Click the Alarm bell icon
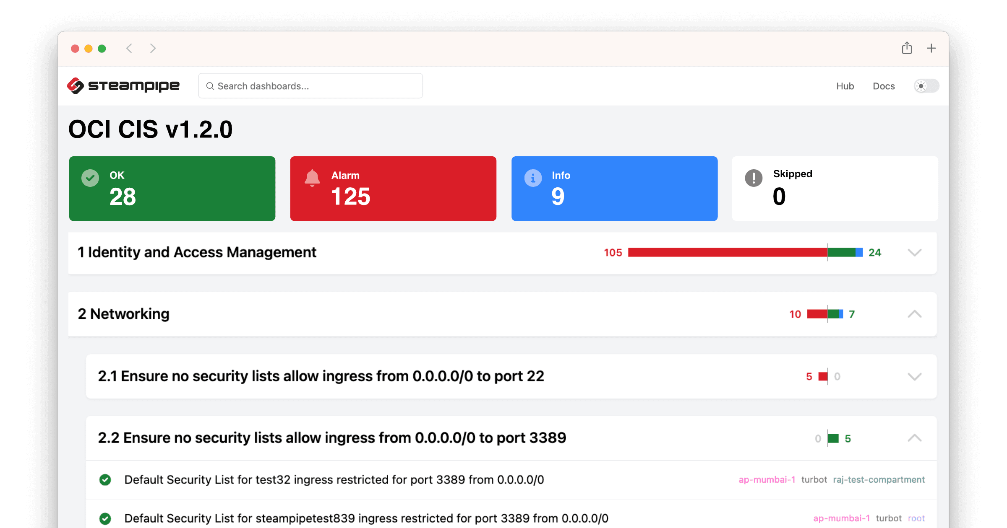Viewport: 1007px width, 528px height. pyautogui.click(x=312, y=178)
